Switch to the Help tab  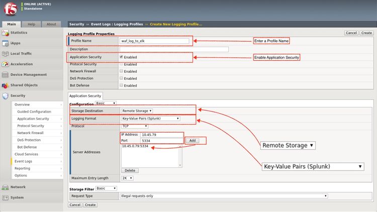[x=31, y=24]
